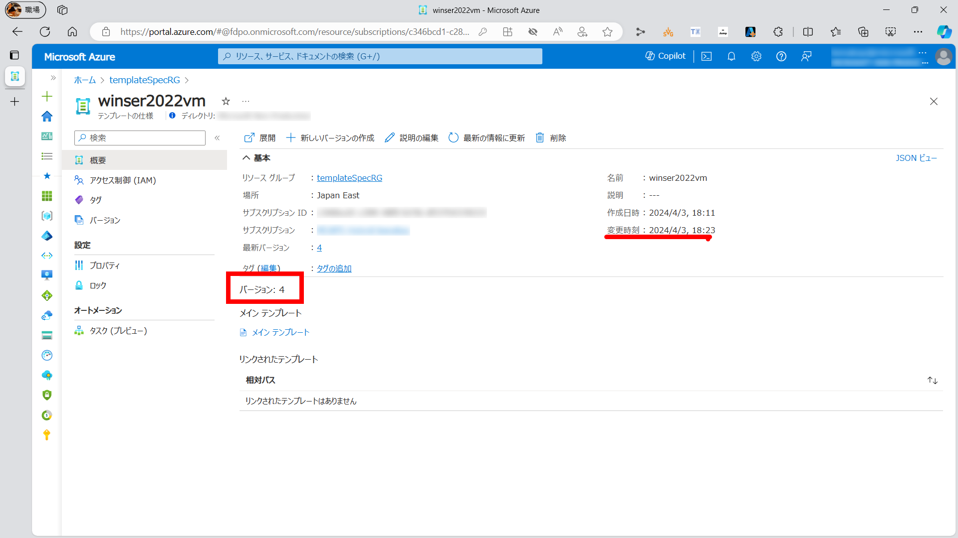Click Edit description (説明の編集)
This screenshot has height=538, width=958.
[x=412, y=138]
